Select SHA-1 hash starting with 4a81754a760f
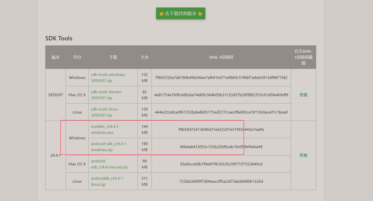 221,95
